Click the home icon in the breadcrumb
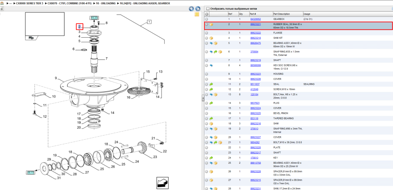The height and width of the screenshot is (190, 393). coord(2,4)
